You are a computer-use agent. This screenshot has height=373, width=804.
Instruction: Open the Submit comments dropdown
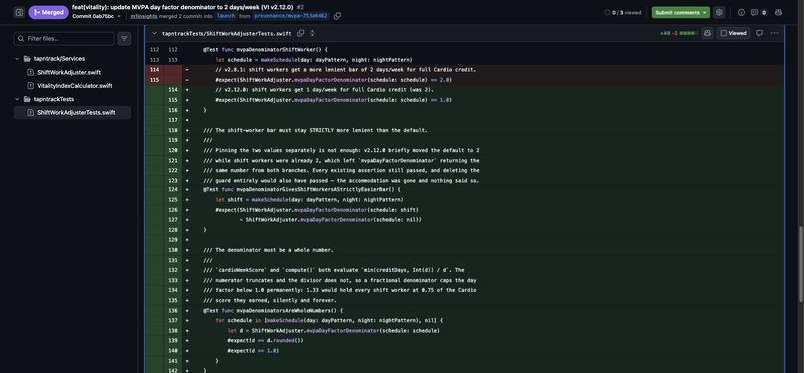[681, 12]
